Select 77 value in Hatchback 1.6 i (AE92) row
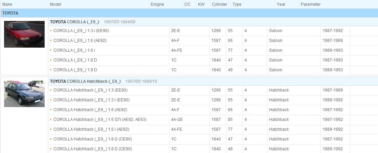Viewport: 378px width, 153px height. 230,129
